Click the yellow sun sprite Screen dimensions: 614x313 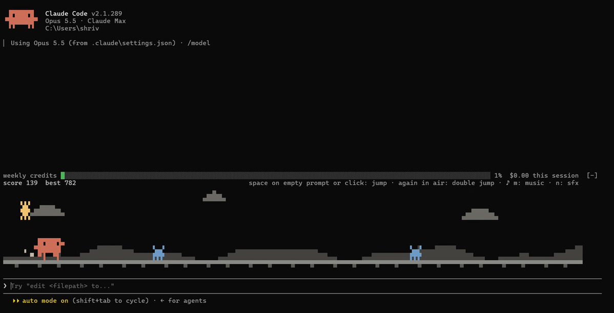pos(25,211)
